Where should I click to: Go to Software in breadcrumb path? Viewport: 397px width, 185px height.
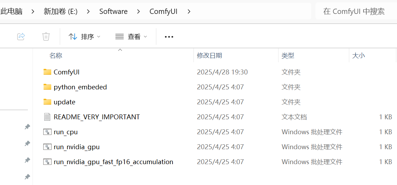click(x=113, y=11)
